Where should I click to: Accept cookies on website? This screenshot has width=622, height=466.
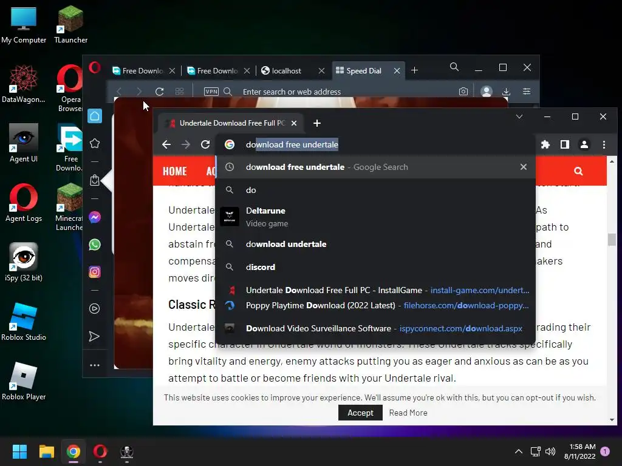[360, 413]
